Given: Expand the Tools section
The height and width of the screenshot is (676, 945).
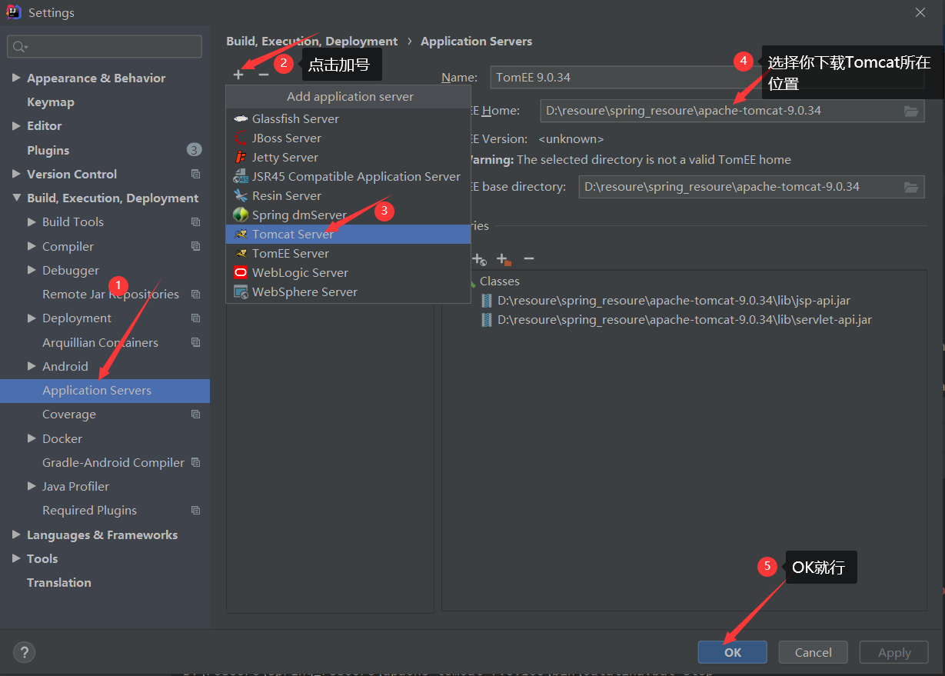Looking at the screenshot, I should point(16,559).
